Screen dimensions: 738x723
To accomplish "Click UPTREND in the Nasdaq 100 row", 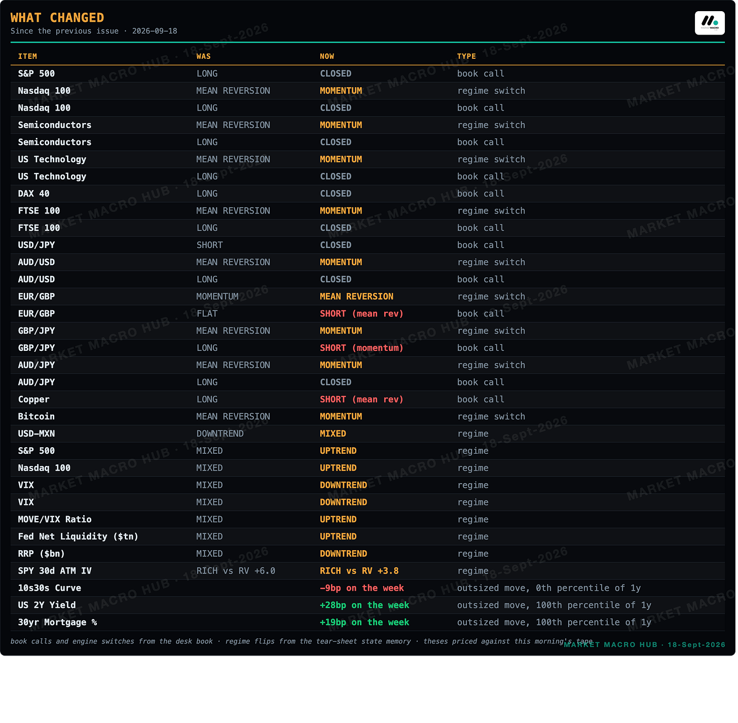I will [338, 468].
